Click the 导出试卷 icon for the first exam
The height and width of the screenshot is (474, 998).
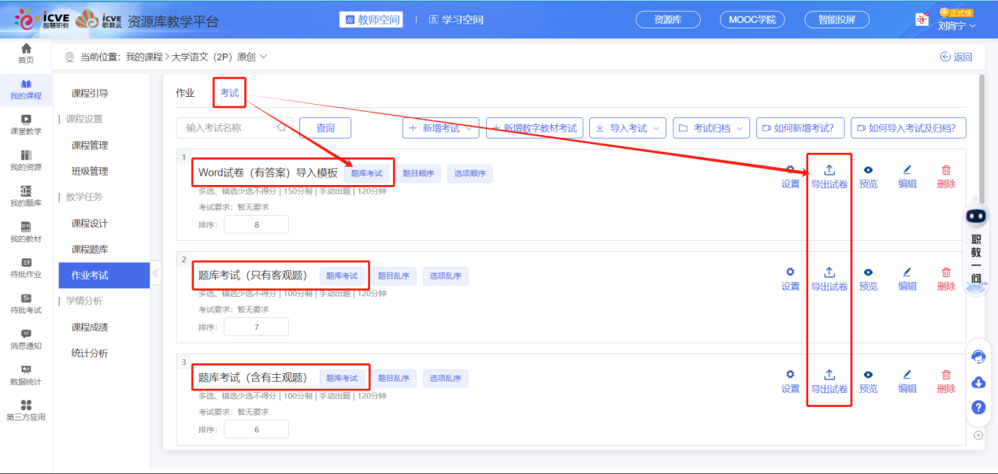pyautogui.click(x=829, y=170)
